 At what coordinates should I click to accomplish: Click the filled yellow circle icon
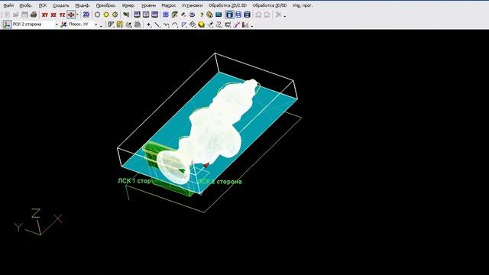106,15
